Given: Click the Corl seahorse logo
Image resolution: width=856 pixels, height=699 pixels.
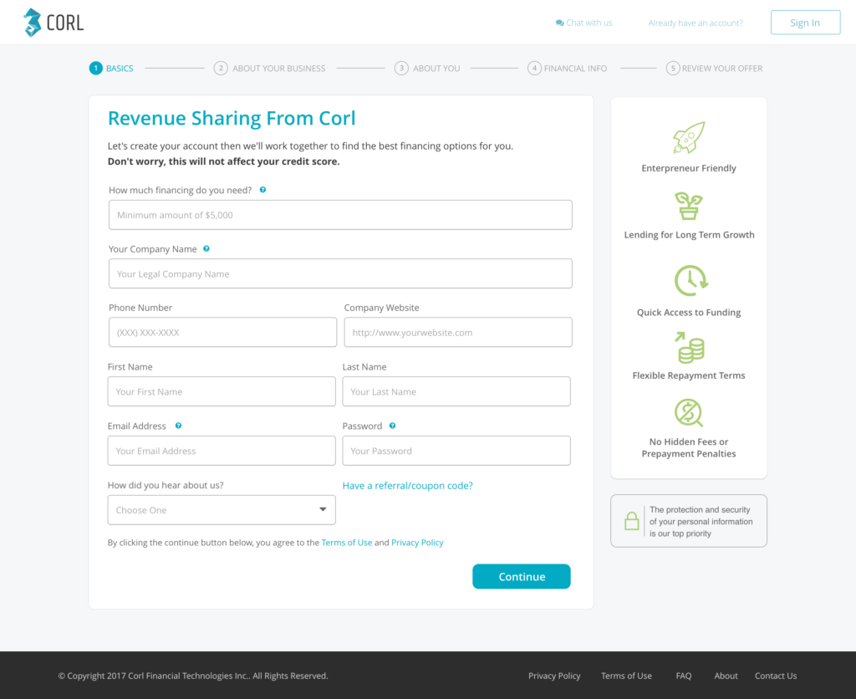Looking at the screenshot, I should click(x=32, y=22).
